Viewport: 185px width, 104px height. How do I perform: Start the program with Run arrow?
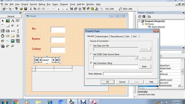click(59, 9)
